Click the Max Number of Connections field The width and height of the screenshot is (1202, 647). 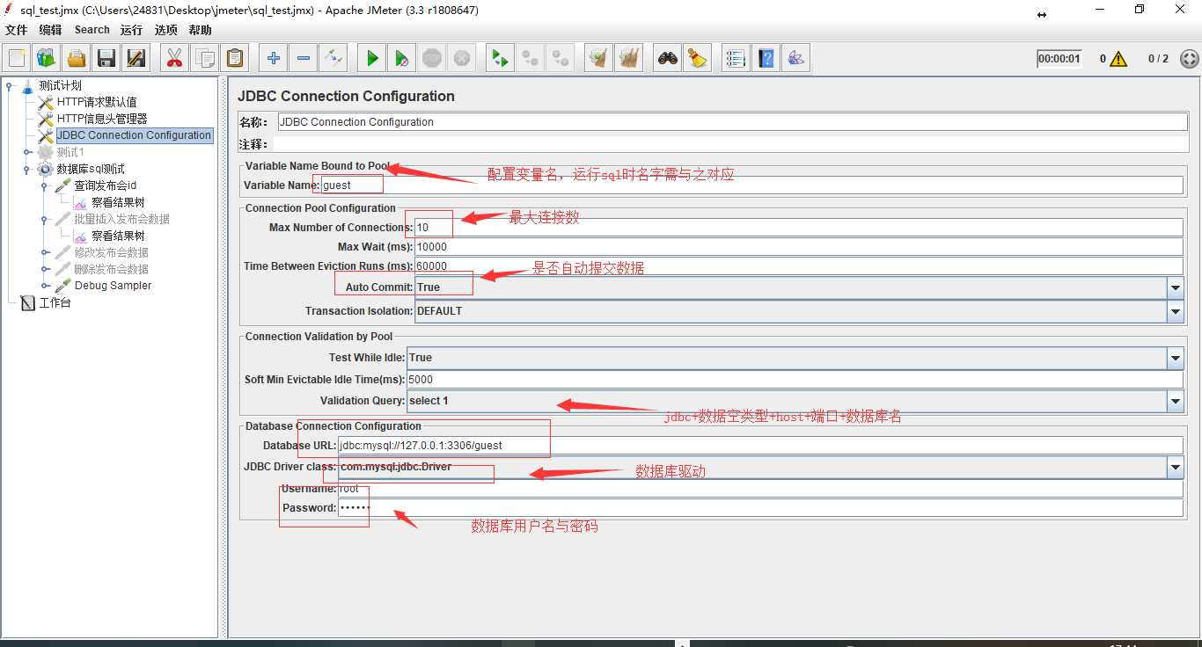pyautogui.click(x=799, y=228)
